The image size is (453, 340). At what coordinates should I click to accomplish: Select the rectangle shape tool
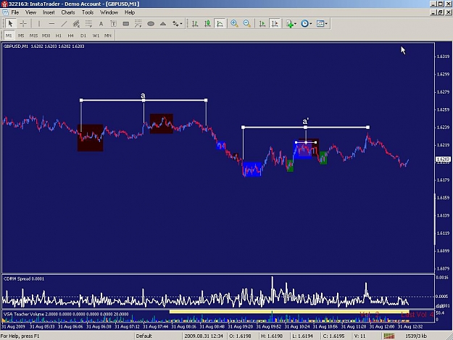coord(126,24)
